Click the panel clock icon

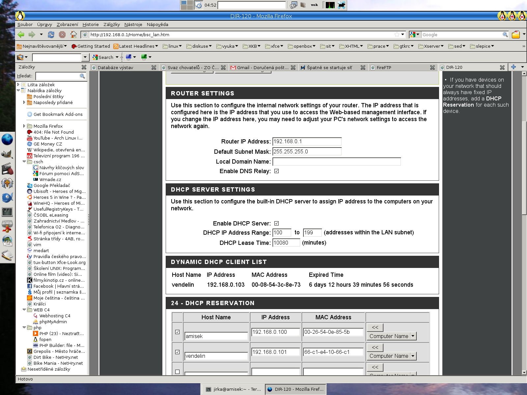[199, 5]
